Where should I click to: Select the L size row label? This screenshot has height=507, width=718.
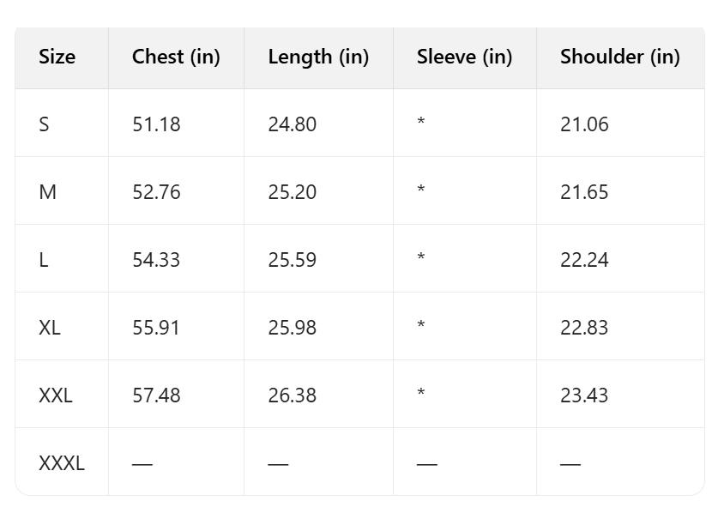(x=44, y=260)
